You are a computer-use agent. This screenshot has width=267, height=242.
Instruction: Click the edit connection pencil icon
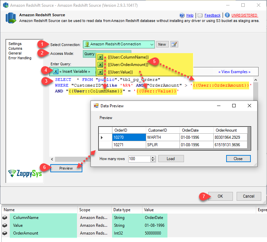[x=174, y=44]
